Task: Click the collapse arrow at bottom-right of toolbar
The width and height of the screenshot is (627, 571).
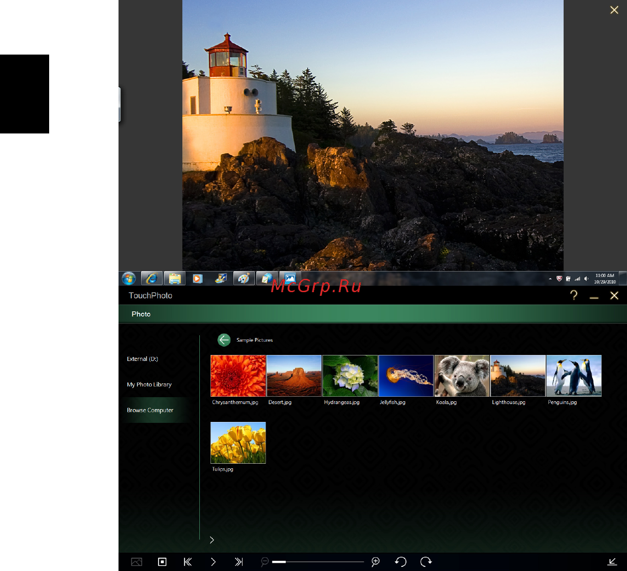Action: coord(612,562)
